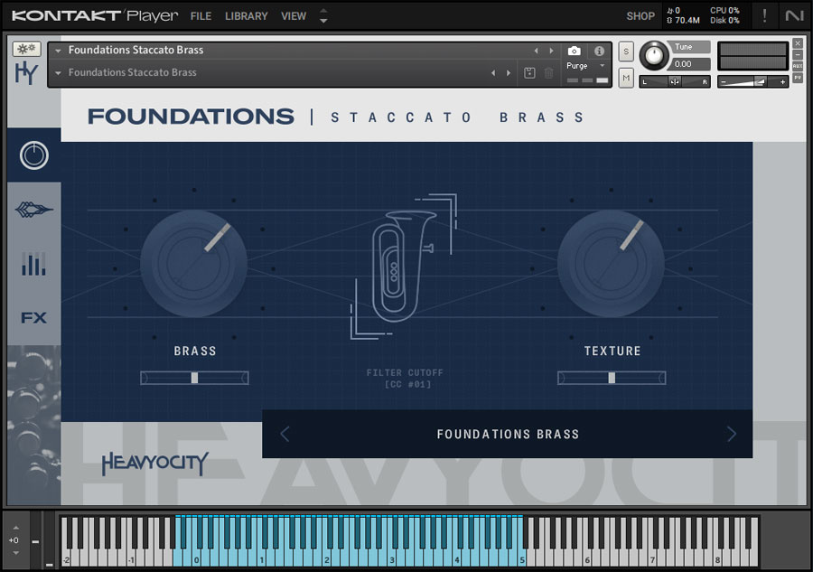Toggle the Solo (S) button
813x572 pixels.
coord(626,52)
